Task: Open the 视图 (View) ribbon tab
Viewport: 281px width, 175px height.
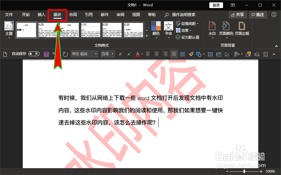Action: tap(136, 15)
